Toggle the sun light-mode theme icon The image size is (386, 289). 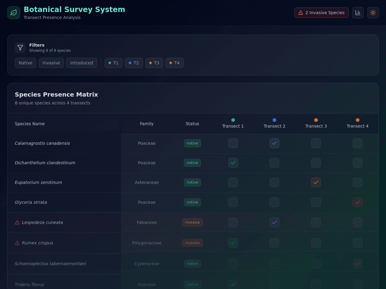373,13
